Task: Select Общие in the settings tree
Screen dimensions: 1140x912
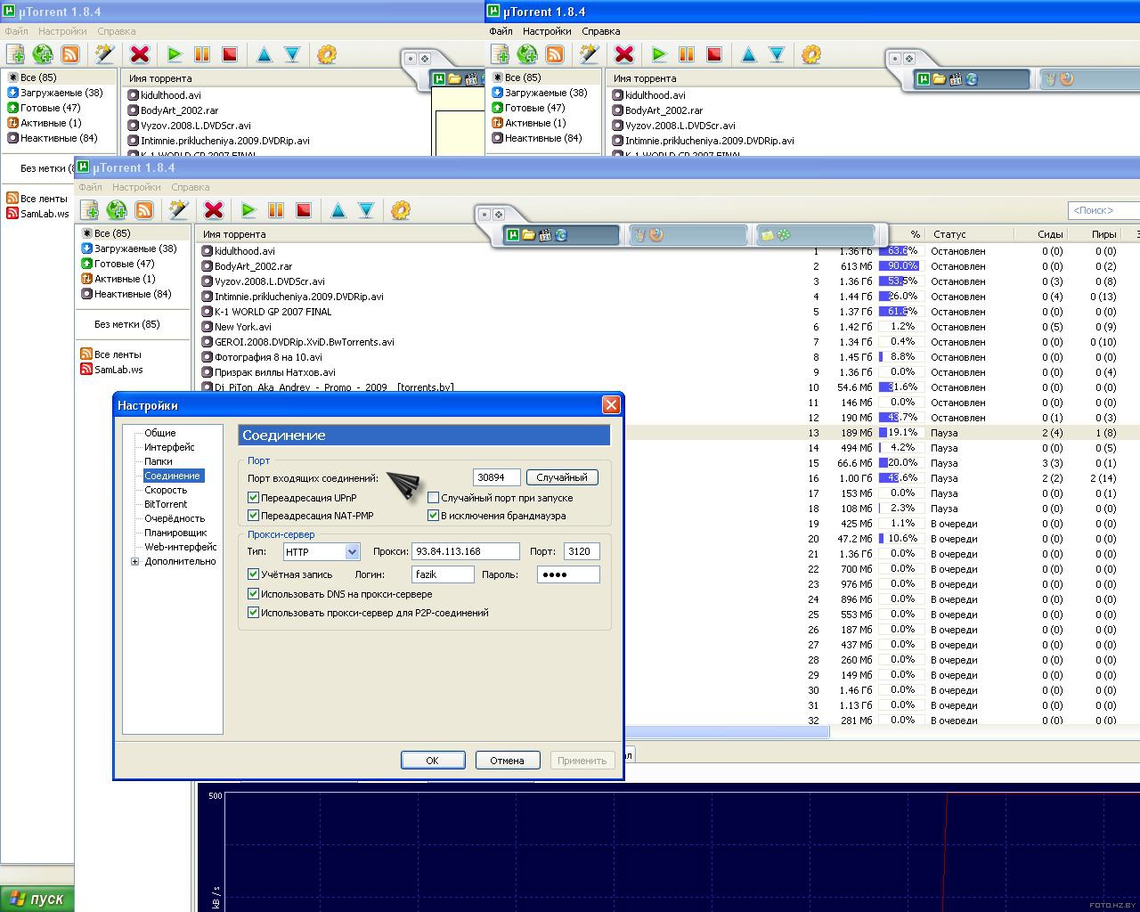Action: coord(160,433)
